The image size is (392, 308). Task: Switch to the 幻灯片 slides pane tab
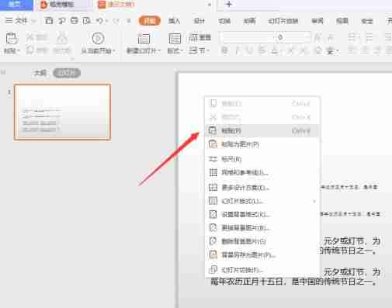pyautogui.click(x=67, y=73)
